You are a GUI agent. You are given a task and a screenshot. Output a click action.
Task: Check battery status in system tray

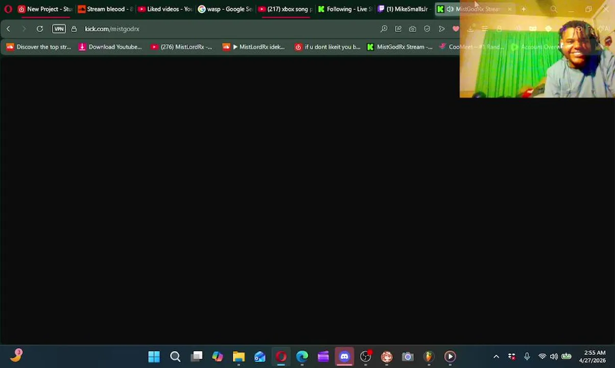pyautogui.click(x=566, y=357)
